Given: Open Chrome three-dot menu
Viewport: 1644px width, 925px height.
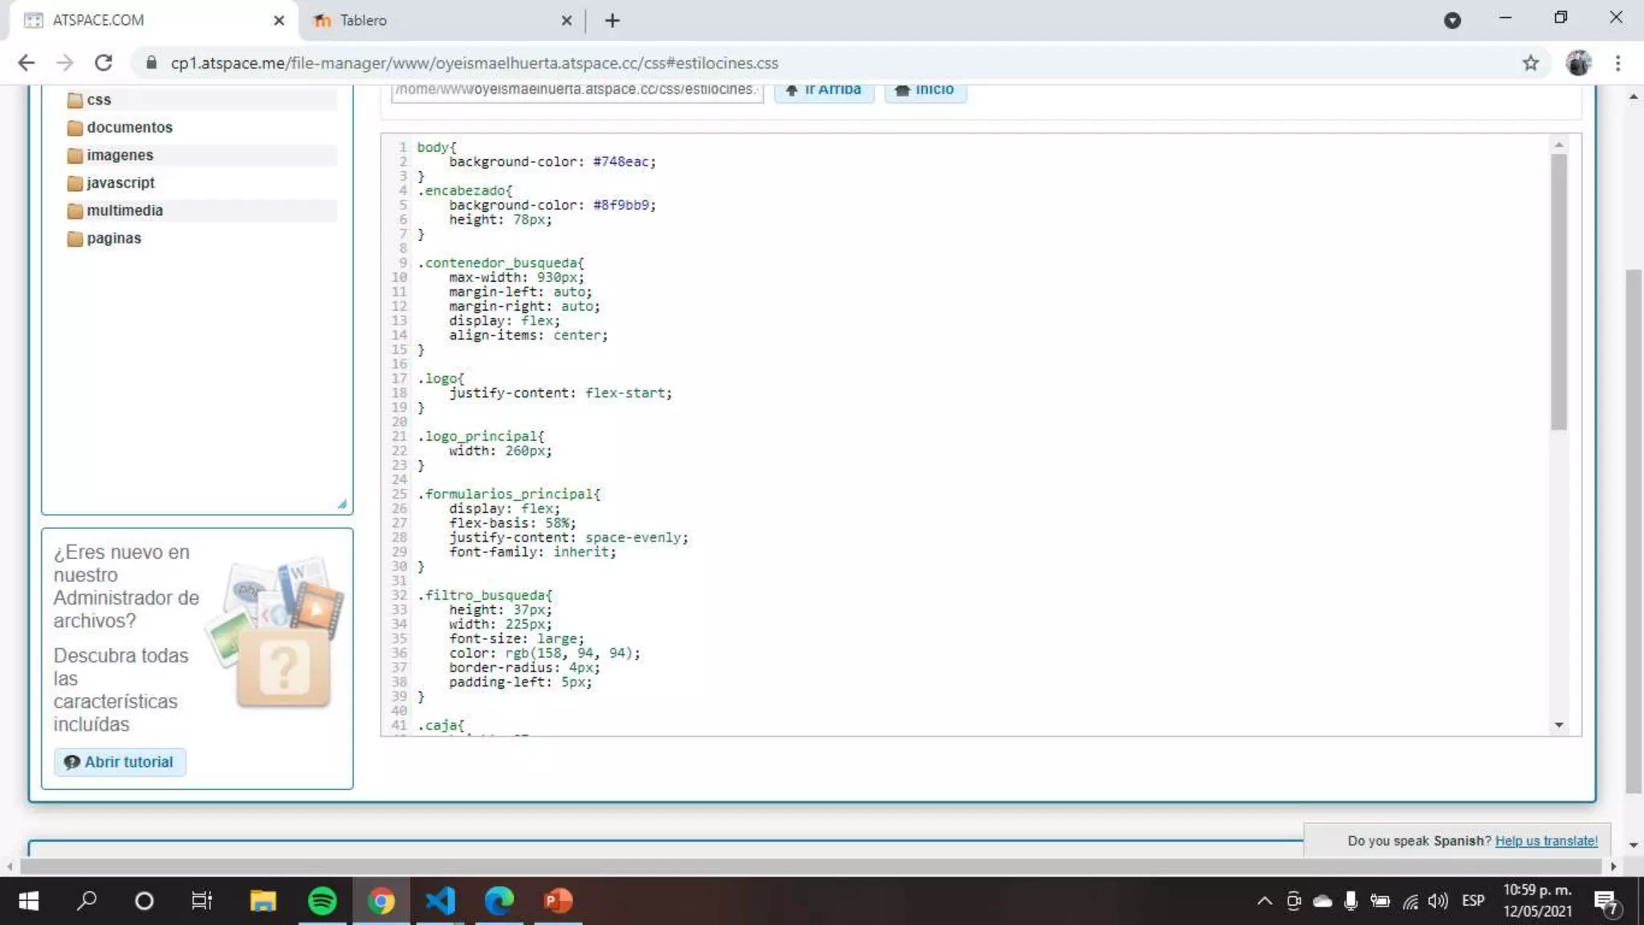Looking at the screenshot, I should pos(1618,63).
